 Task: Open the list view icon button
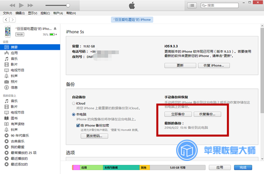click(192, 5)
